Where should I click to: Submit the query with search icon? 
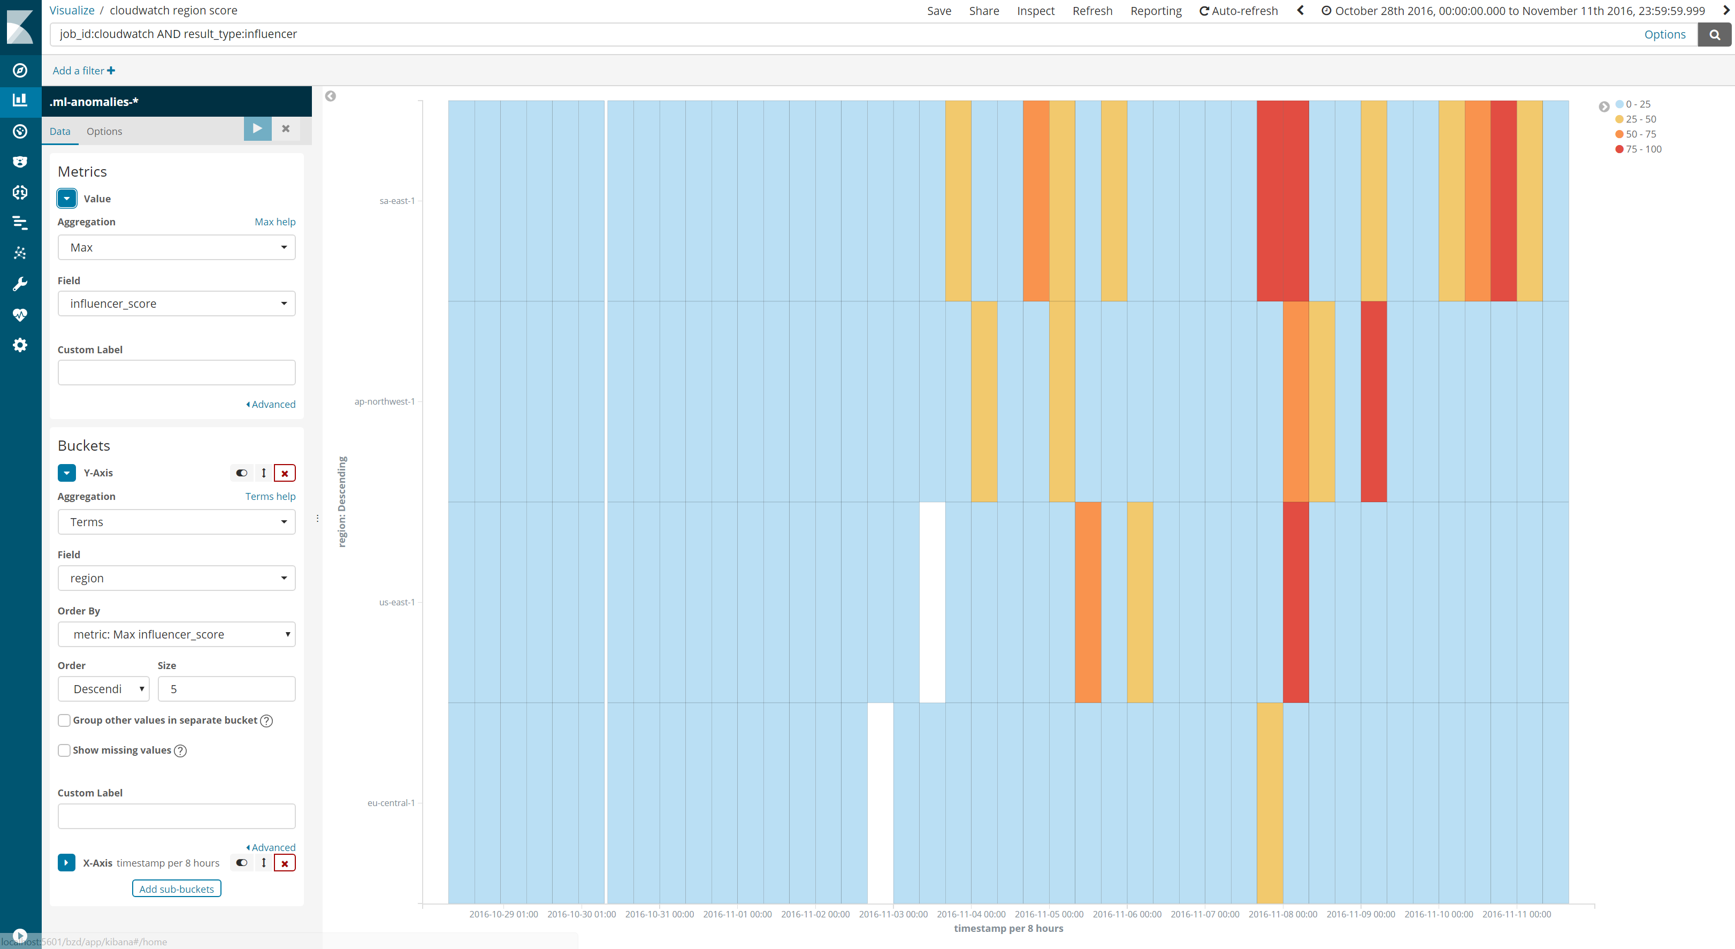pyautogui.click(x=1714, y=34)
